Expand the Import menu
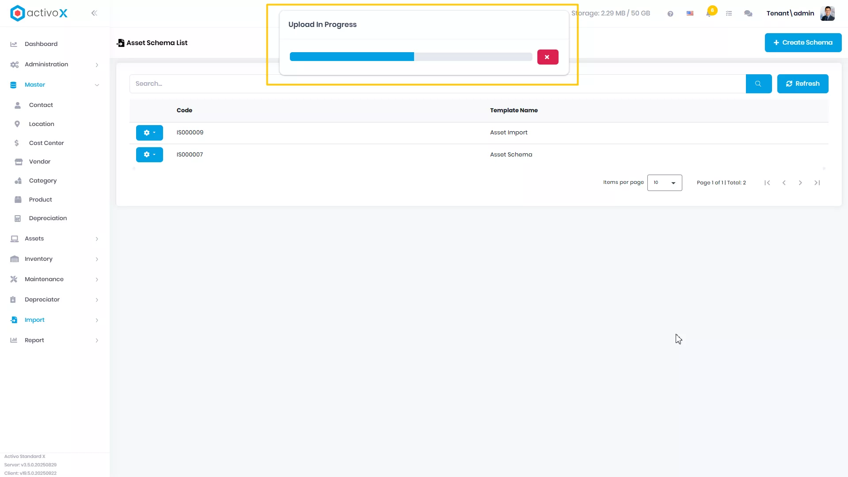The height and width of the screenshot is (477, 848). pyautogui.click(x=55, y=320)
